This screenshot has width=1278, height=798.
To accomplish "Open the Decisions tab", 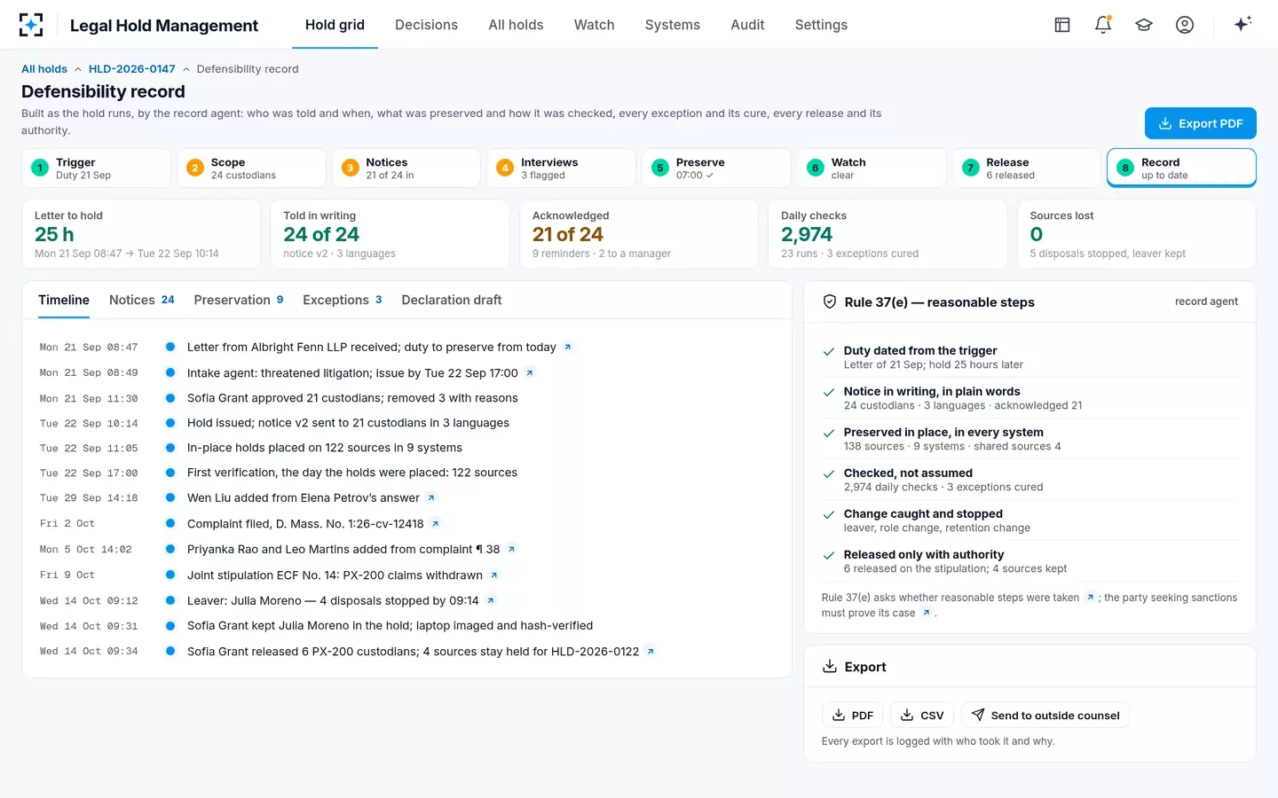I will 426,25.
